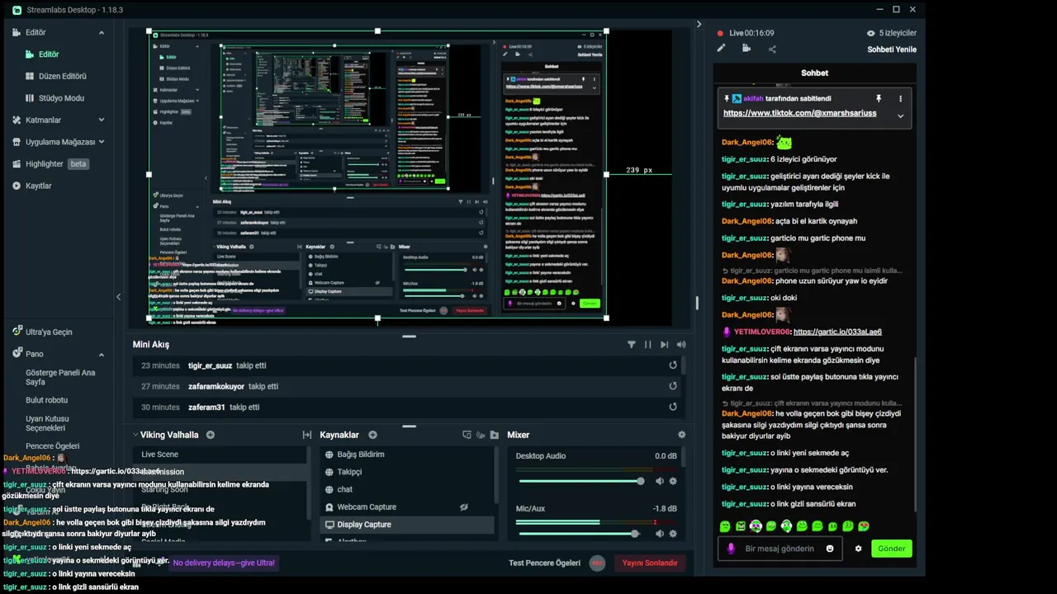Select the chat source
Viewport: 1057px width, 594px height.
407,489
